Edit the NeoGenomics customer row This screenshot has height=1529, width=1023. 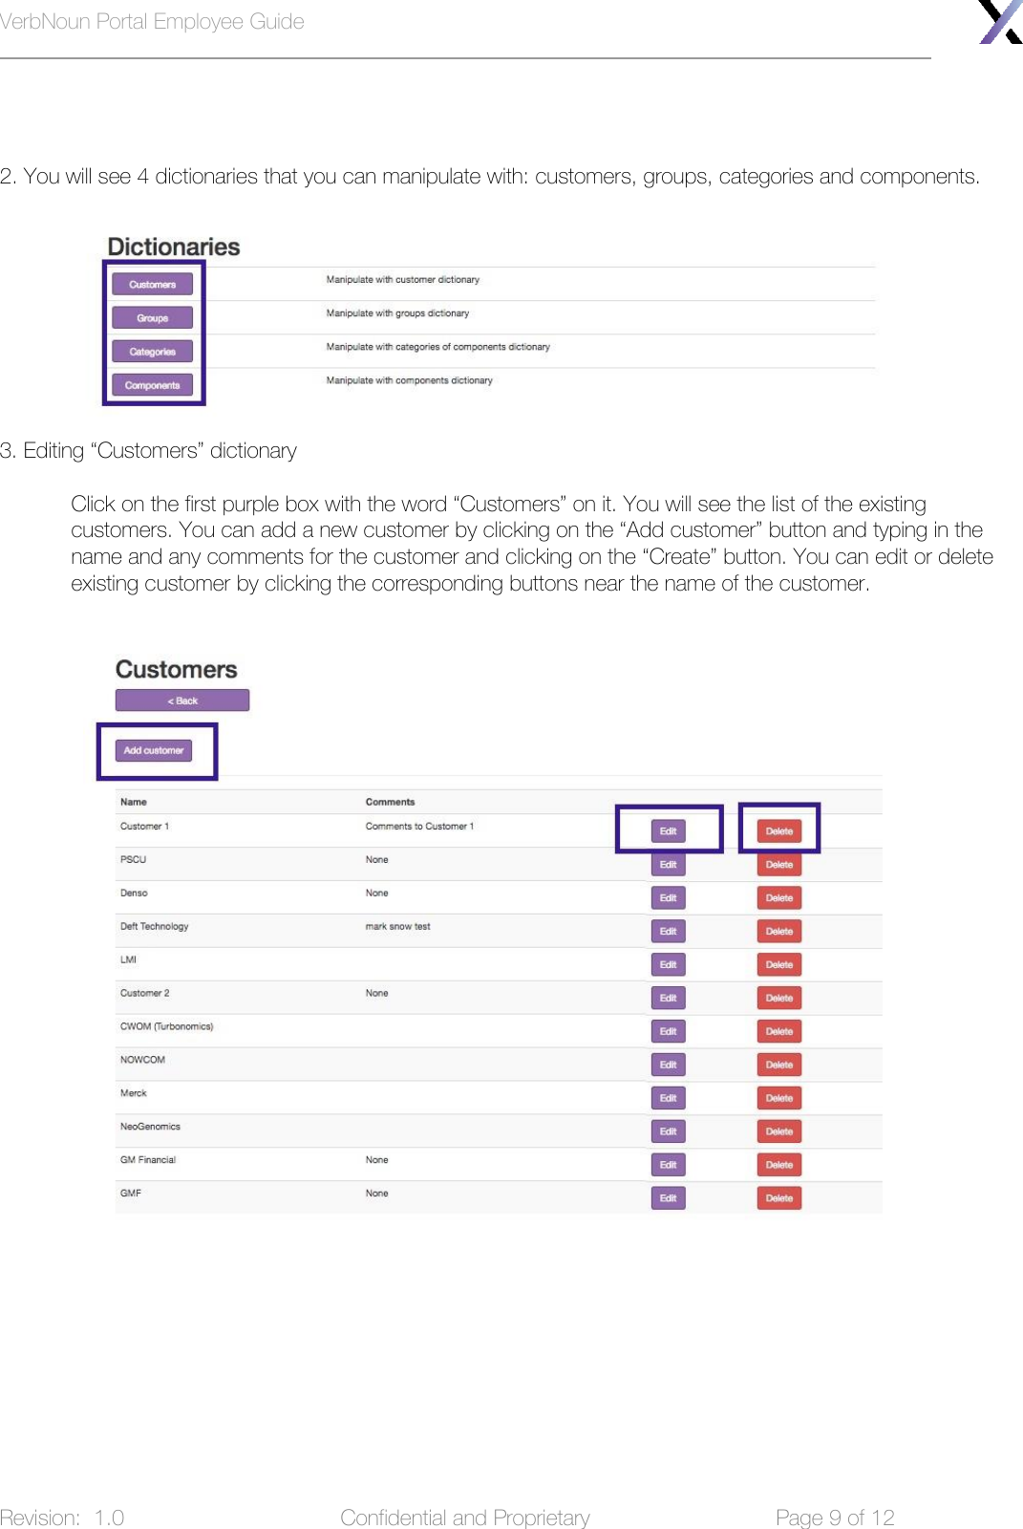(668, 1131)
